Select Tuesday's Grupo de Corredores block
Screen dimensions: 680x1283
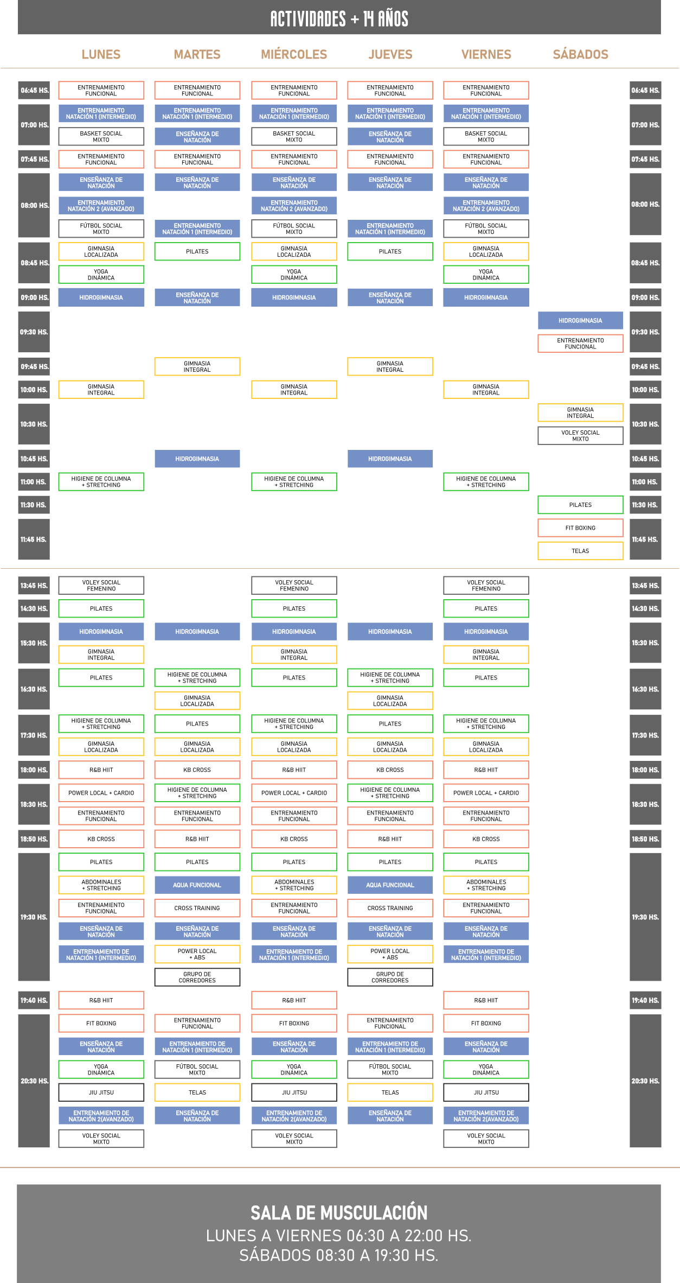pos(197,977)
